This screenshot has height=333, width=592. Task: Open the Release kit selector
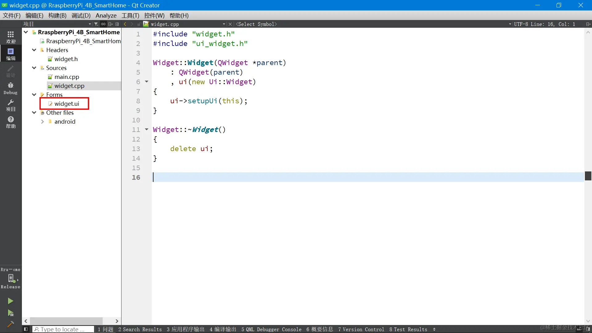pyautogui.click(x=11, y=278)
